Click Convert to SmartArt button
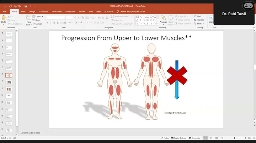Image resolution: width=256 pixels, height=143 pixels. tap(122, 24)
